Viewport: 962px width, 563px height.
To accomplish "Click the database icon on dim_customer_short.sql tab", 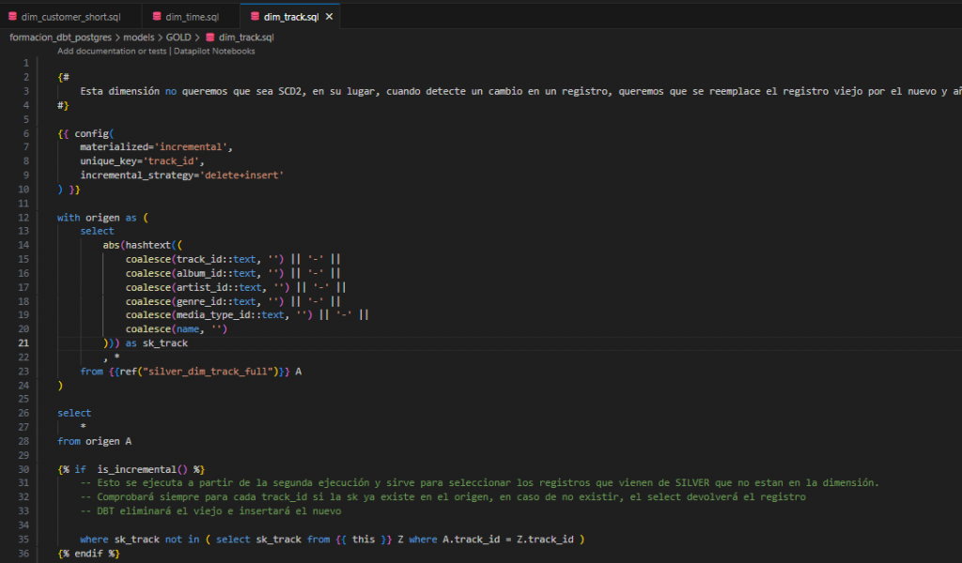I will (x=13, y=16).
